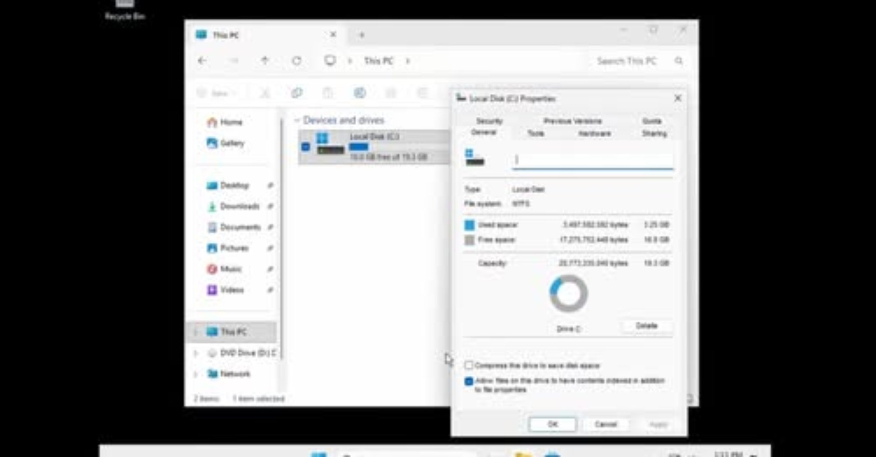The height and width of the screenshot is (457, 876).
Task: Click the OK button in Properties
Action: [553, 424]
